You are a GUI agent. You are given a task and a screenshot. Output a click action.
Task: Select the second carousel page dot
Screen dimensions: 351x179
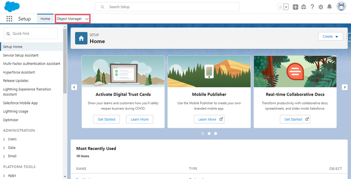[209, 133]
